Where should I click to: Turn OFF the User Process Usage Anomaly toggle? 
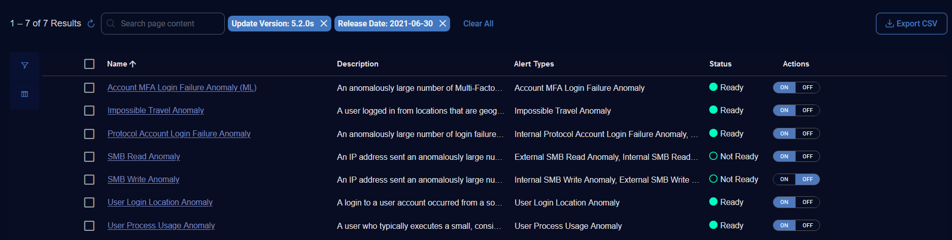[x=807, y=226]
